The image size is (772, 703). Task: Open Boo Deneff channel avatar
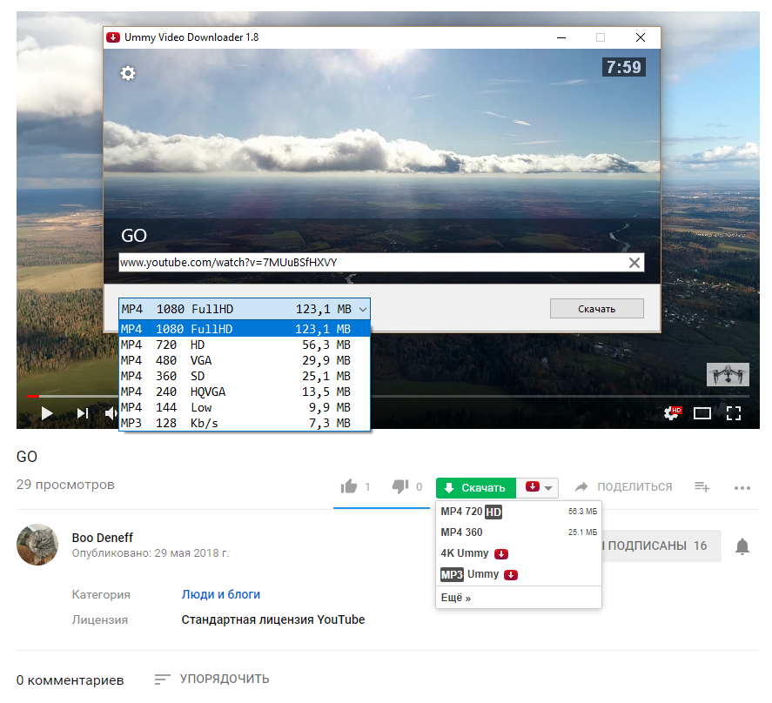pos(37,545)
